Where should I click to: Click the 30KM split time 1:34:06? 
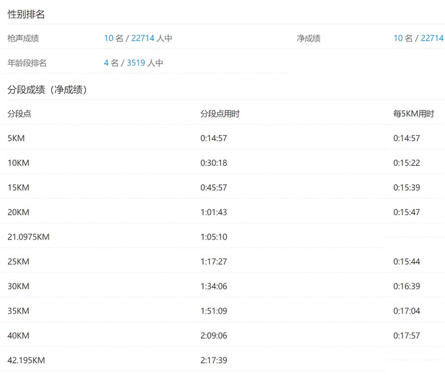coord(214,286)
